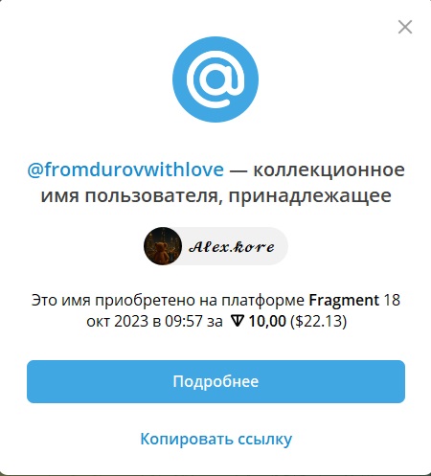
Task: Open the @fromdurovwithlove username link
Action: click(125, 170)
